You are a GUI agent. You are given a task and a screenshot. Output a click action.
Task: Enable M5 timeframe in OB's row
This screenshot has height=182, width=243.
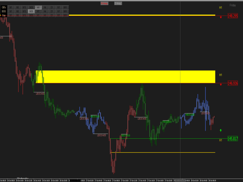pos(17,8)
